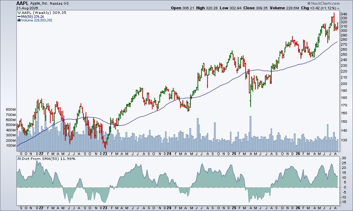353x211 pixels.
Task: Click the 100M volume axis label
Action: 11,146
